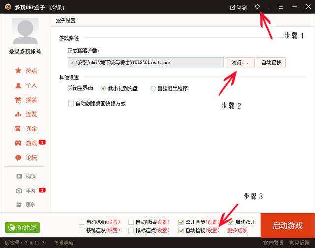Click 登录多玩帐号 login text
315x248 pixels.
pos(25,52)
